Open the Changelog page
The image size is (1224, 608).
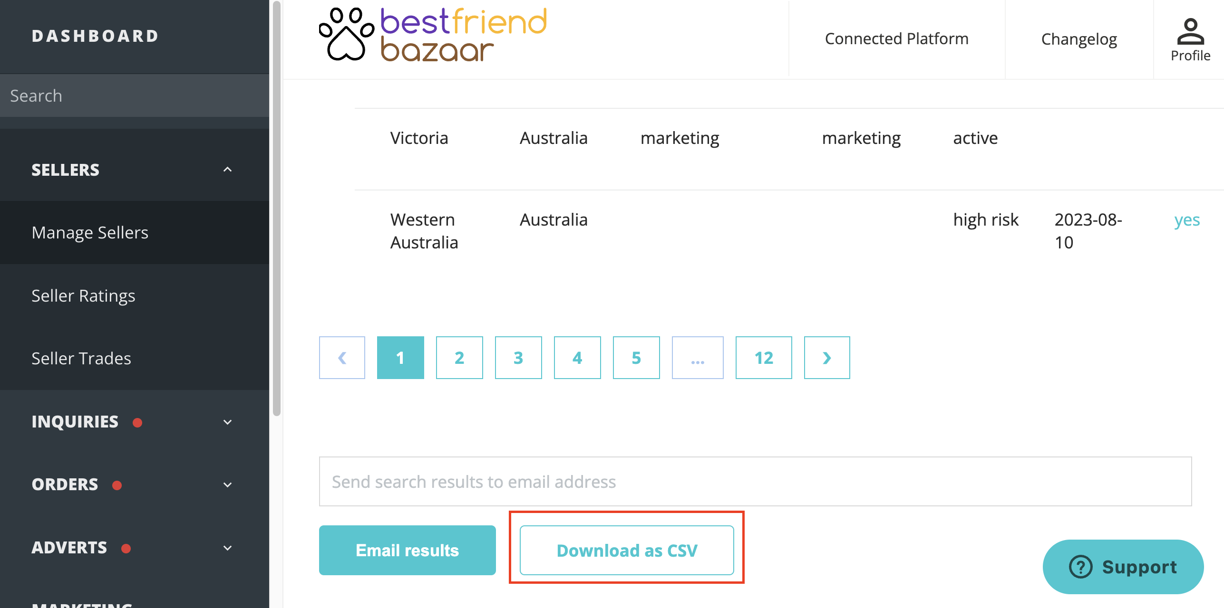coord(1079,39)
